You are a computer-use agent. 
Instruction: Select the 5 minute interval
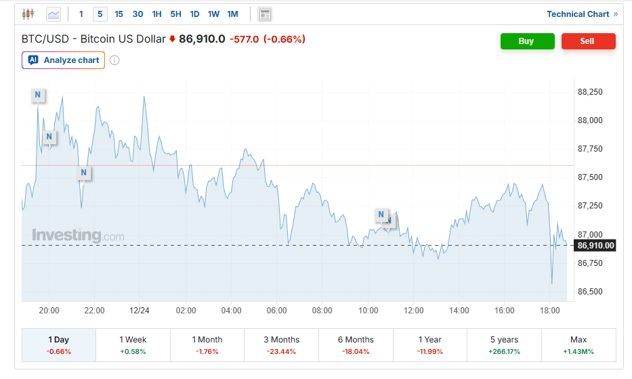(x=100, y=14)
